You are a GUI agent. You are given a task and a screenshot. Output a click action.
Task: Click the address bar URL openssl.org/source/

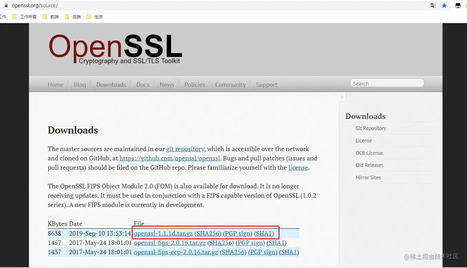[x=34, y=6]
